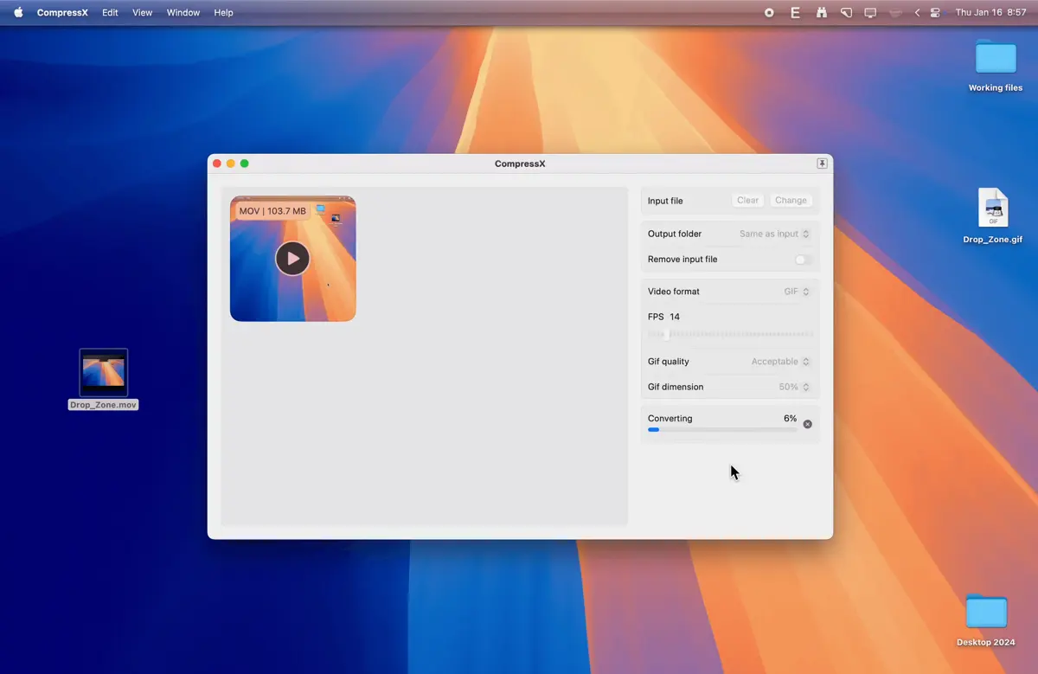This screenshot has width=1038, height=674.
Task: Pin the CompressX window on top
Action: click(822, 164)
